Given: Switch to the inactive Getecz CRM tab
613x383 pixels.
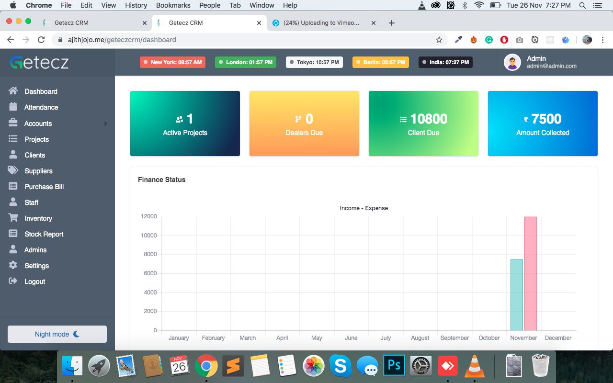Looking at the screenshot, I should tap(94, 23).
